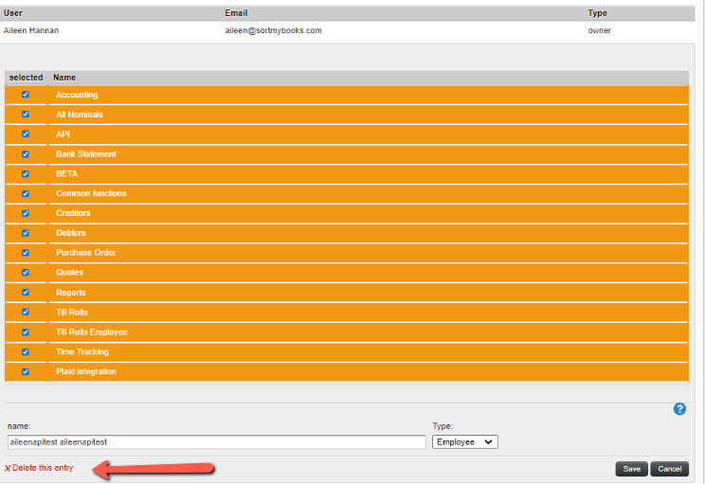Disable the BETA checkbox
The height and width of the screenshot is (484, 705).
[x=26, y=174]
